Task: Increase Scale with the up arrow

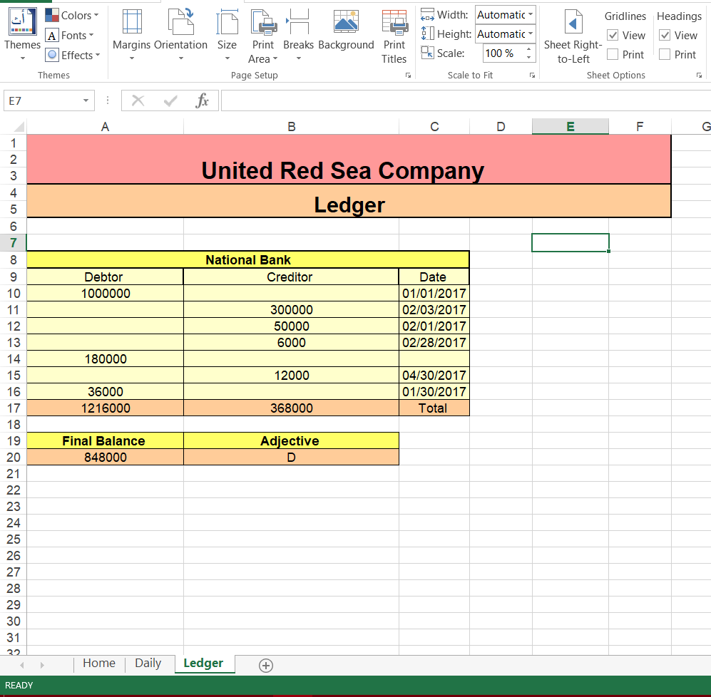Action: (528, 49)
